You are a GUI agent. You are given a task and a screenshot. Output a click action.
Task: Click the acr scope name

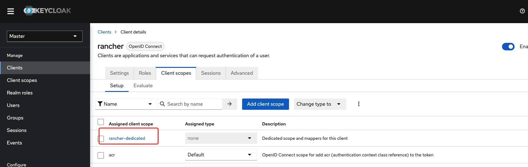(x=112, y=155)
